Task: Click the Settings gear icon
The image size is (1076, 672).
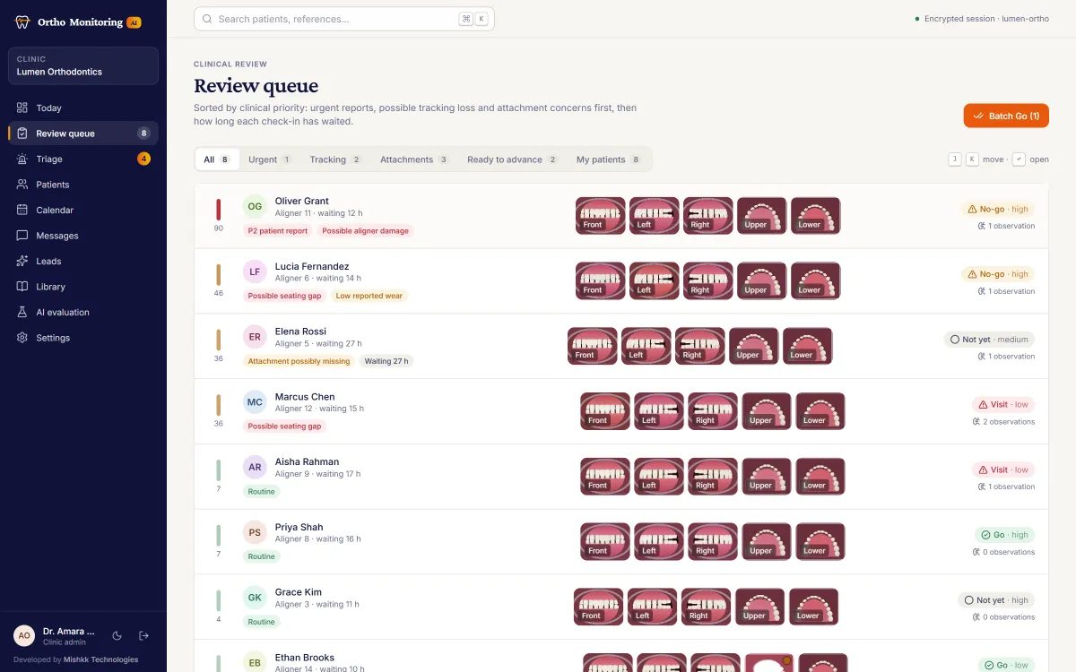Action: click(x=22, y=338)
